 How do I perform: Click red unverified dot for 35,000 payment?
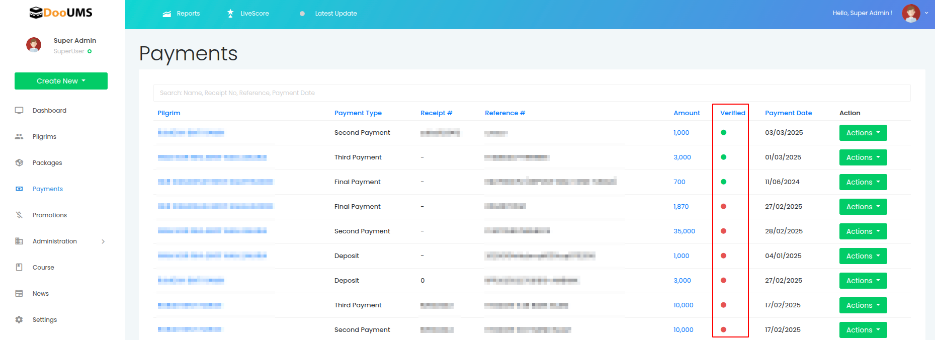723,231
